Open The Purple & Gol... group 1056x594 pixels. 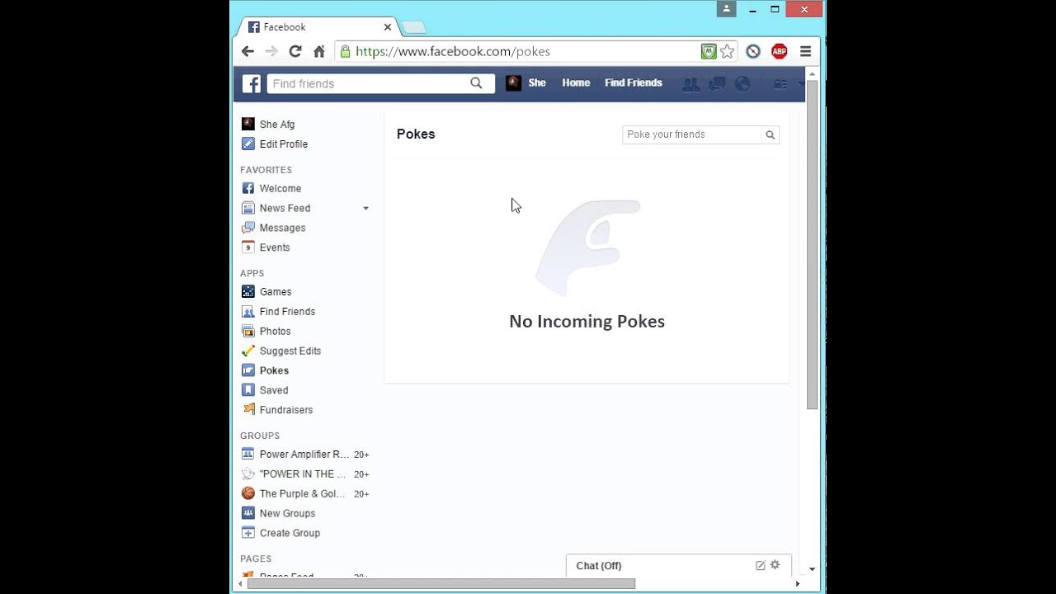tap(302, 494)
